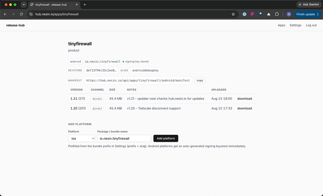Click the Ask Gemini button

tap(309, 5)
